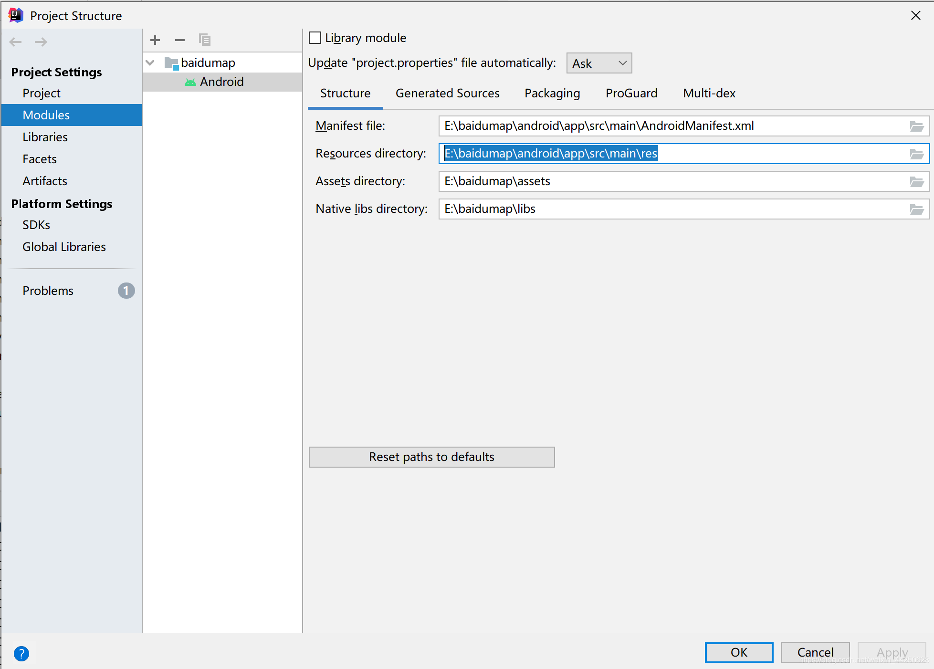Click the Copy module icon in toolbar
Viewport: 934px width, 669px height.
pyautogui.click(x=205, y=40)
